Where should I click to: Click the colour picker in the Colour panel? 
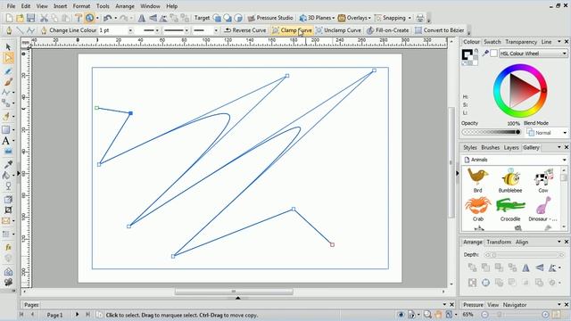point(485,53)
